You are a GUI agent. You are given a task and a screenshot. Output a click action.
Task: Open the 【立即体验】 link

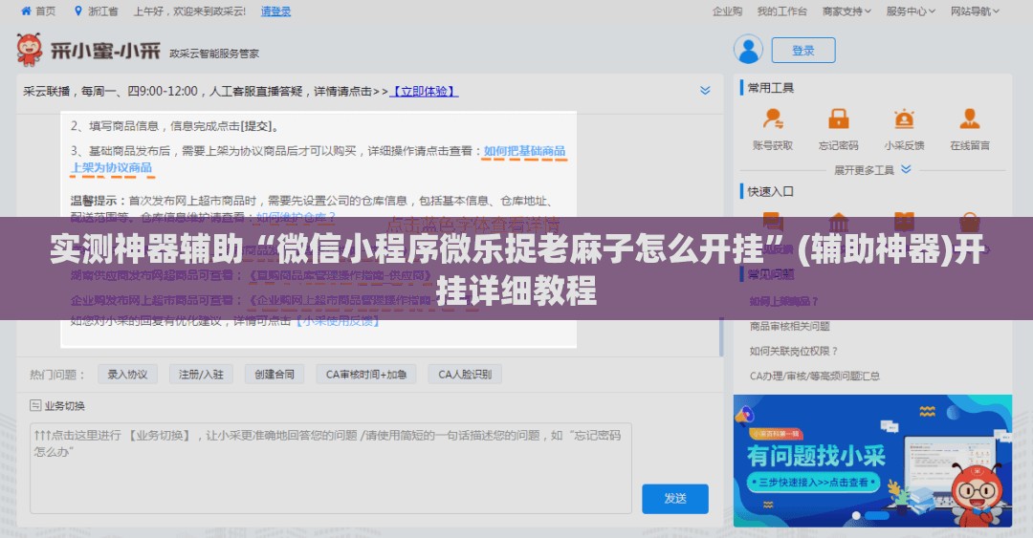coord(425,92)
